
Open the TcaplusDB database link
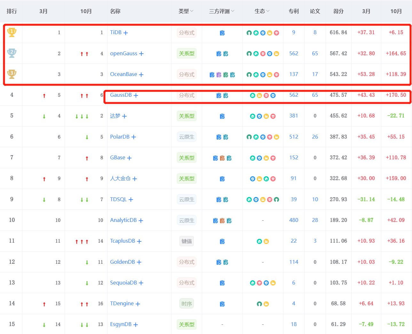pyautogui.click(x=123, y=241)
